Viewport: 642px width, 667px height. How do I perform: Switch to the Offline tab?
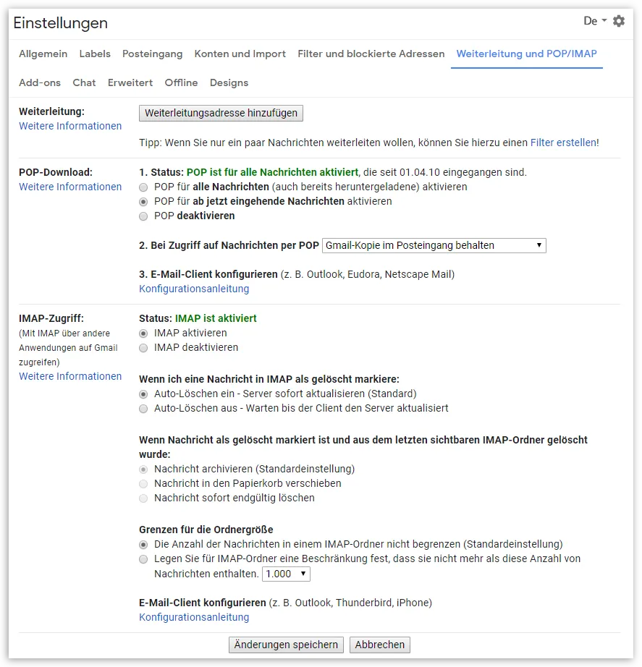coord(182,83)
